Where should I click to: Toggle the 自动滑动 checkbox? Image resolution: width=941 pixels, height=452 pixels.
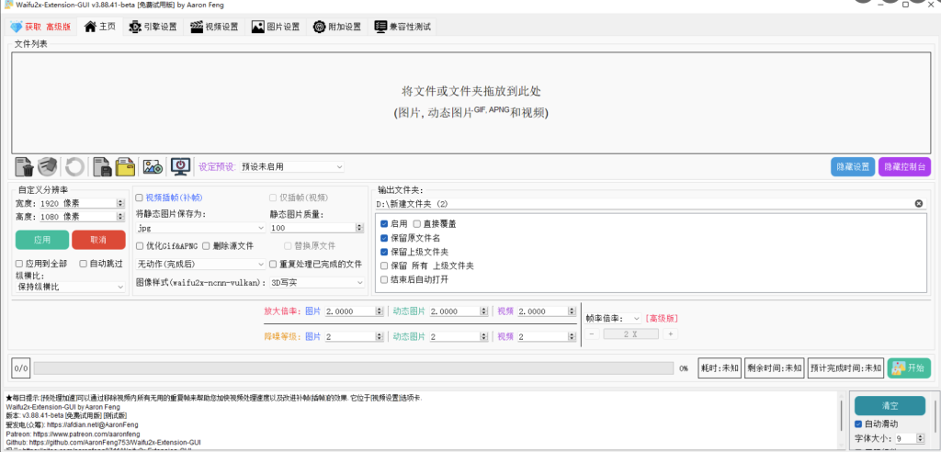(x=857, y=424)
